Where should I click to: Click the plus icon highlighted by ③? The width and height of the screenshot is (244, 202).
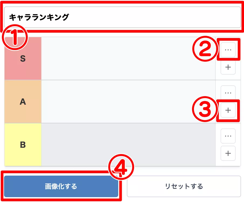(228, 110)
